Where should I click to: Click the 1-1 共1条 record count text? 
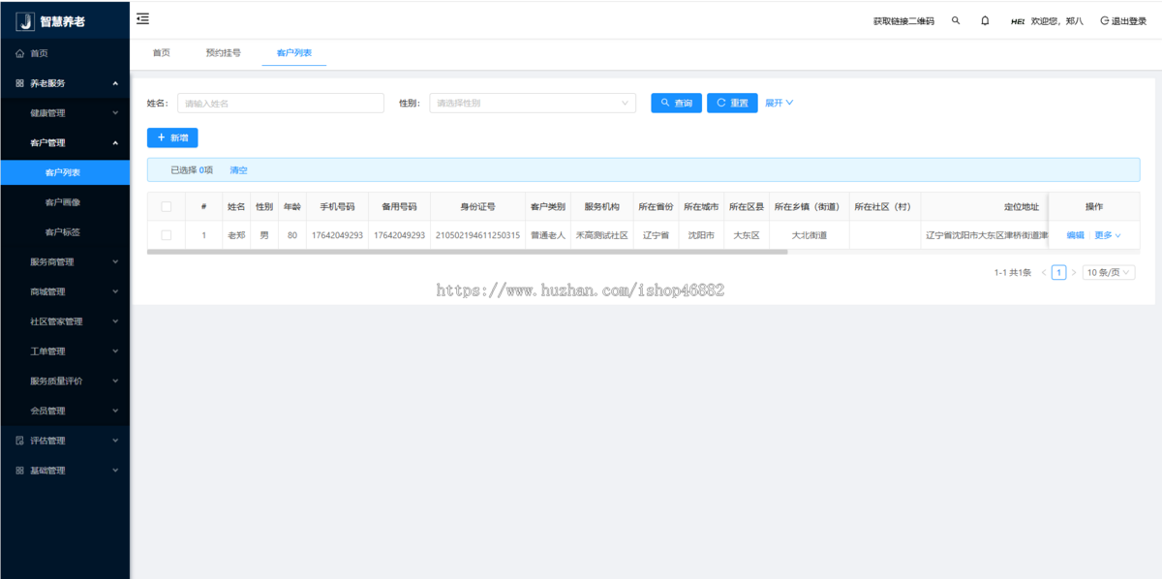tap(1013, 273)
